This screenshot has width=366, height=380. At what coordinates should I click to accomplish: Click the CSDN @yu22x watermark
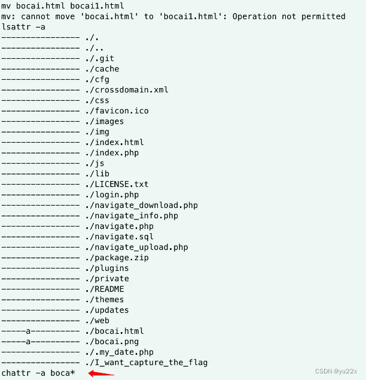336,371
